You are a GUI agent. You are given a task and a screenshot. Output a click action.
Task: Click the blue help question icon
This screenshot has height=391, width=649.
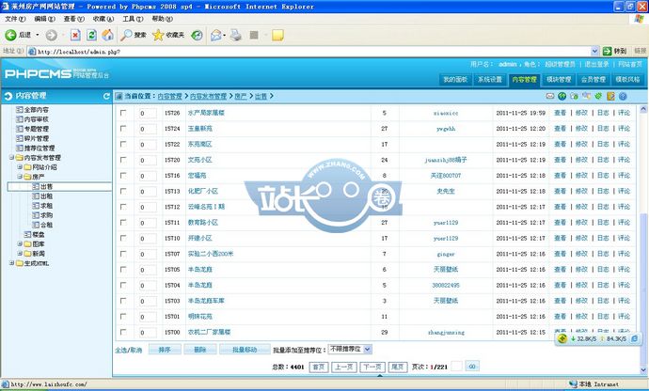[623, 96]
